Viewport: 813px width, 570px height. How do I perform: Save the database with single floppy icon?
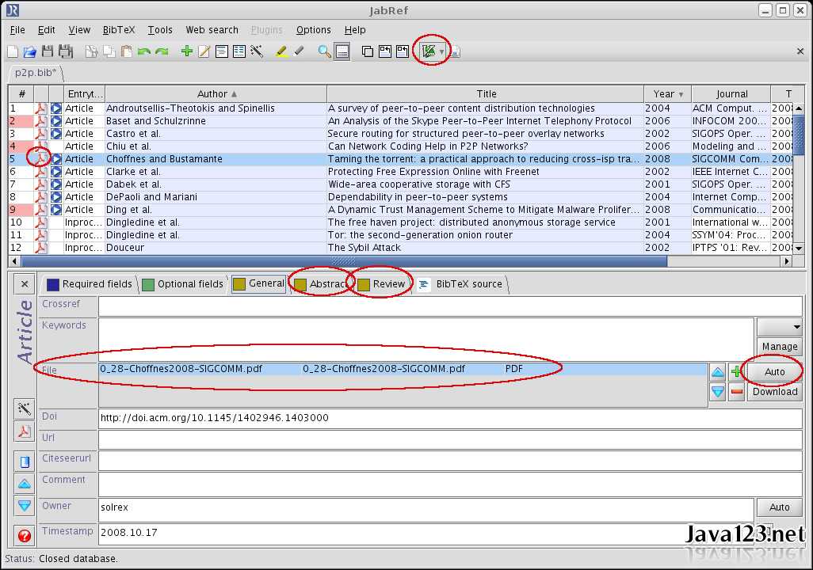[48, 51]
